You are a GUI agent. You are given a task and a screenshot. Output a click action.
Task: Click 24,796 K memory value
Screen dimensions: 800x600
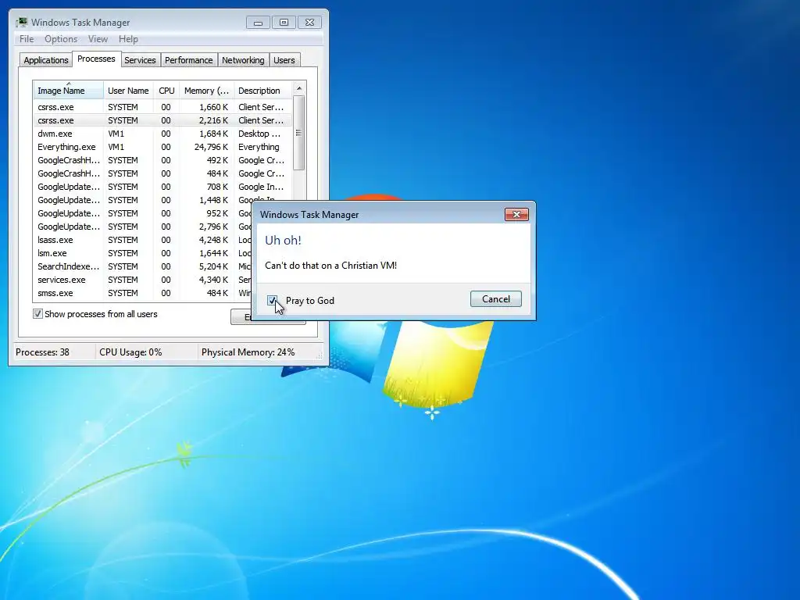pos(211,147)
